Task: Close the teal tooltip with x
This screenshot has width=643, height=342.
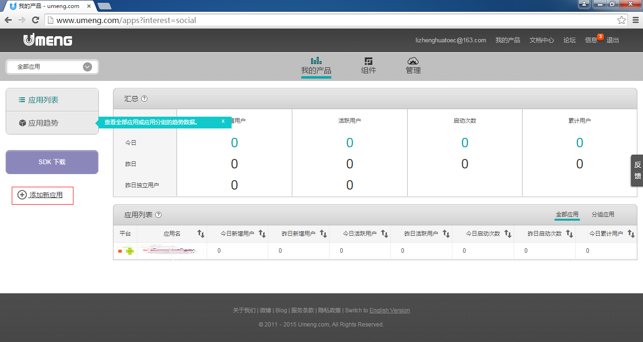Action: (223, 121)
